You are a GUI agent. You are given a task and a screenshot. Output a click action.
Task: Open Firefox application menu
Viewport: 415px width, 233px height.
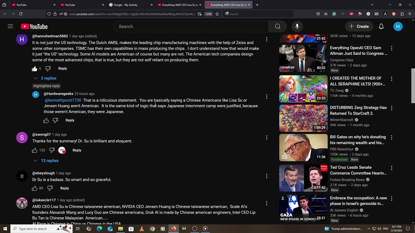410,14
